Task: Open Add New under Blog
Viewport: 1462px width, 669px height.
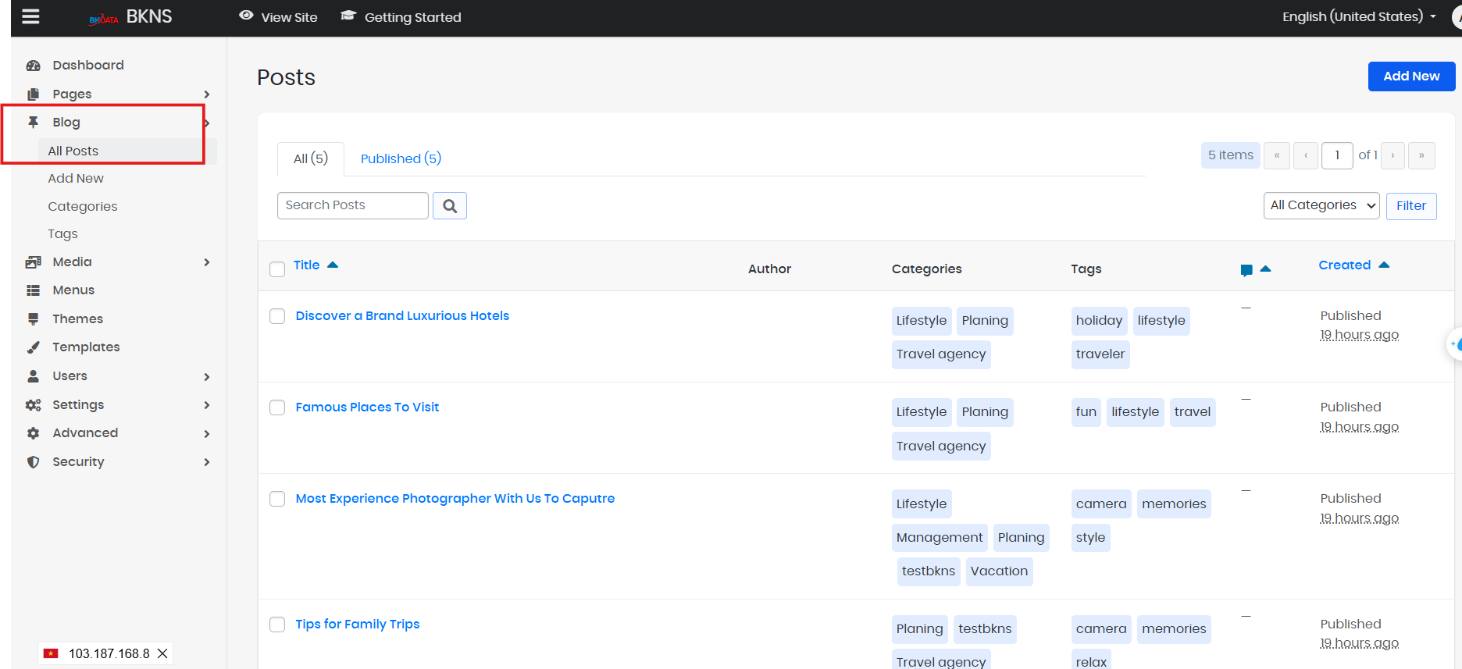Action: pyautogui.click(x=76, y=179)
